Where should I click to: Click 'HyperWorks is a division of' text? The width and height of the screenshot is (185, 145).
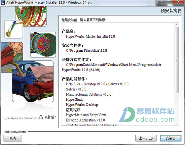click(20, 118)
